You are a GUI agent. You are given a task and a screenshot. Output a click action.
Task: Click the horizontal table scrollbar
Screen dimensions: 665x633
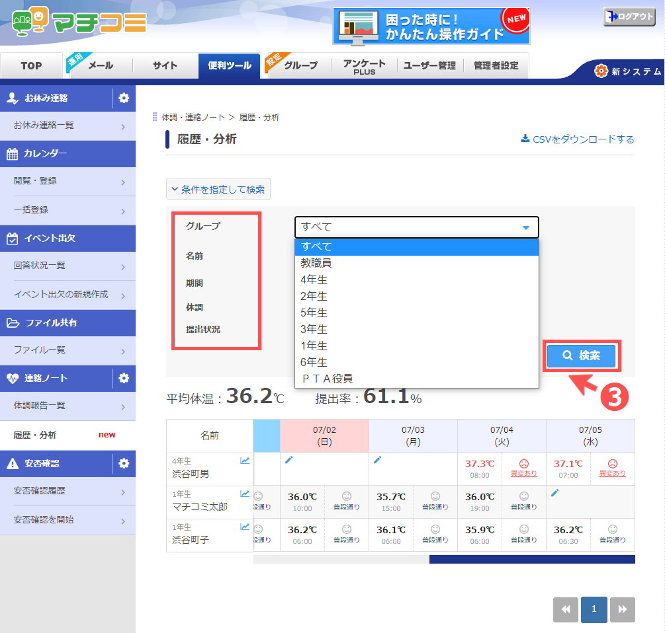point(531,560)
